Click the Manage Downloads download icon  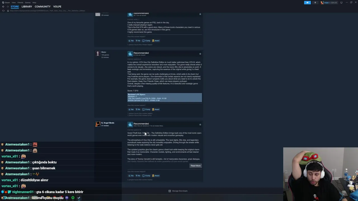coord(169,191)
